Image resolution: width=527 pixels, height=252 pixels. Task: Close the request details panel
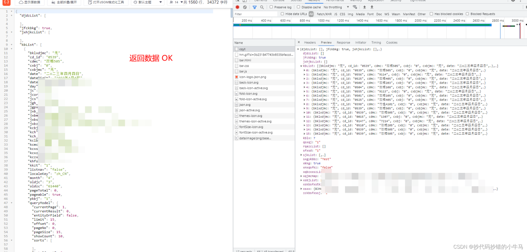point(299,42)
